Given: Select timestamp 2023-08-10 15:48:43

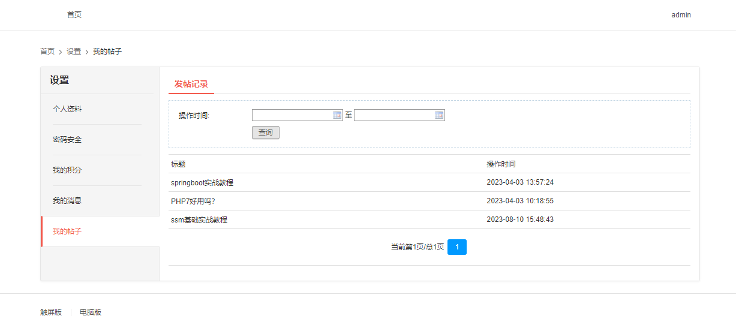Looking at the screenshot, I should (x=520, y=219).
